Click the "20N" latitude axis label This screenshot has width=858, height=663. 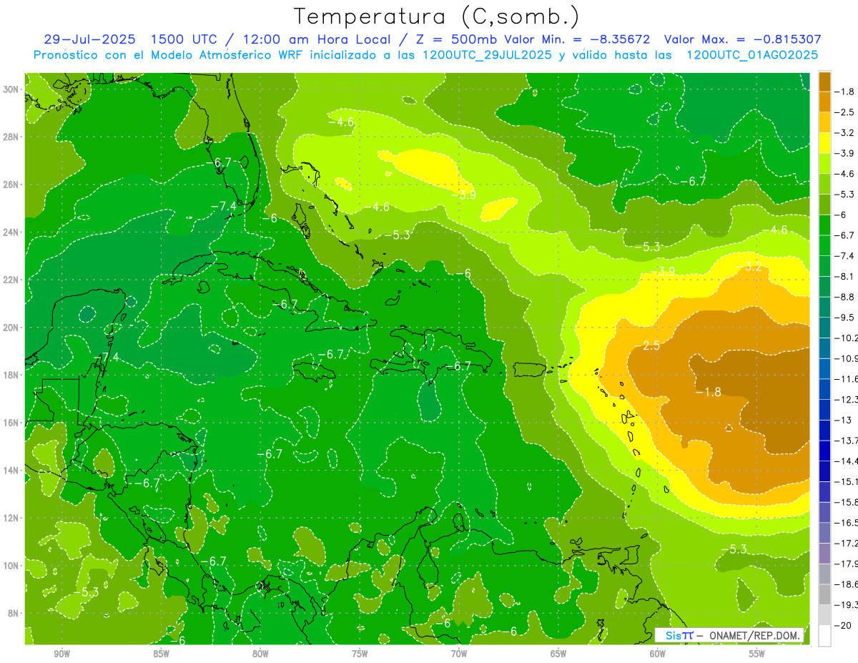point(12,328)
